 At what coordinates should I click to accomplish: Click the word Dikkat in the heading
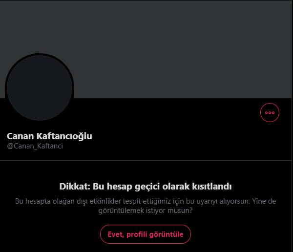(75, 187)
